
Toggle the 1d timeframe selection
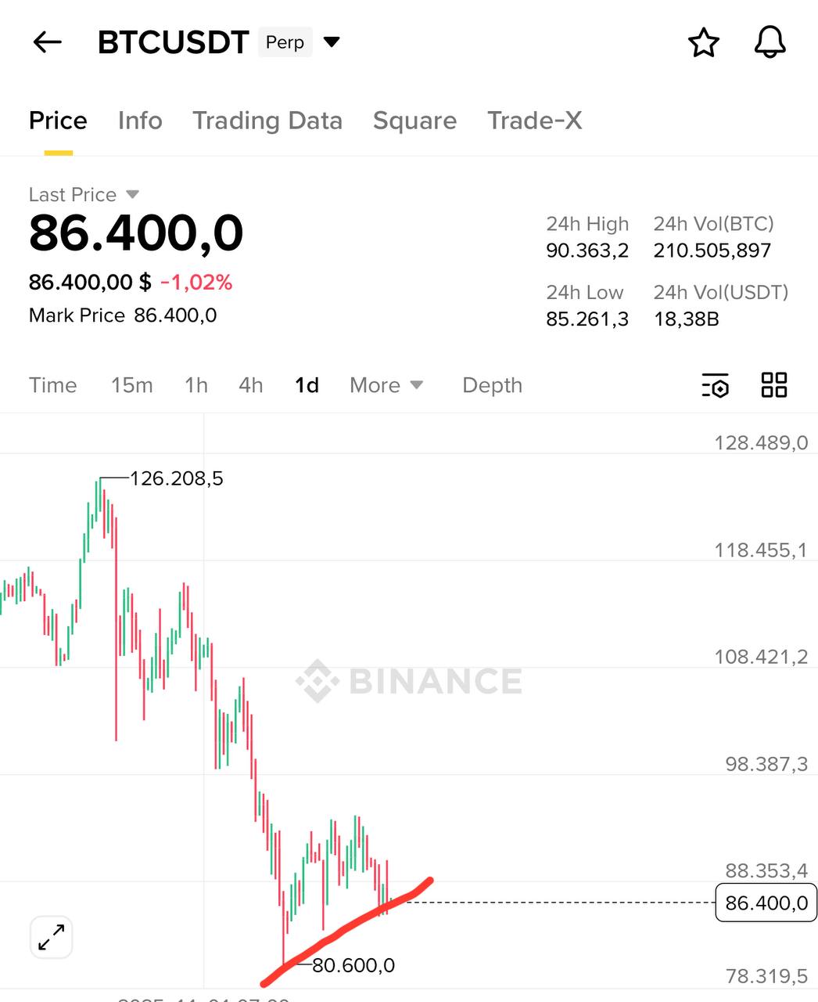click(307, 385)
